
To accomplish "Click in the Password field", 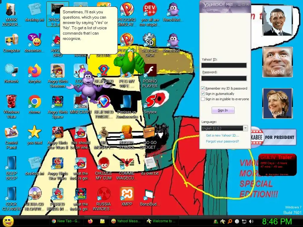I will [224, 78].
